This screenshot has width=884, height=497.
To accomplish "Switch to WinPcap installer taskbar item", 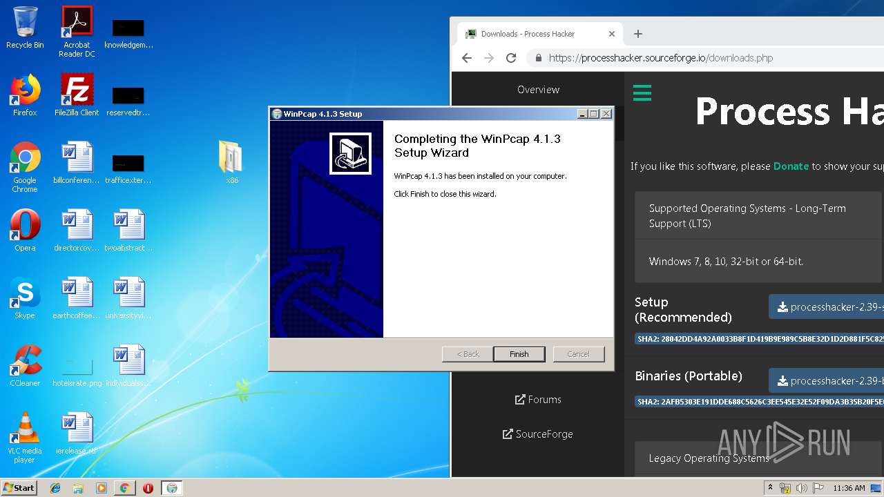I will [x=172, y=488].
